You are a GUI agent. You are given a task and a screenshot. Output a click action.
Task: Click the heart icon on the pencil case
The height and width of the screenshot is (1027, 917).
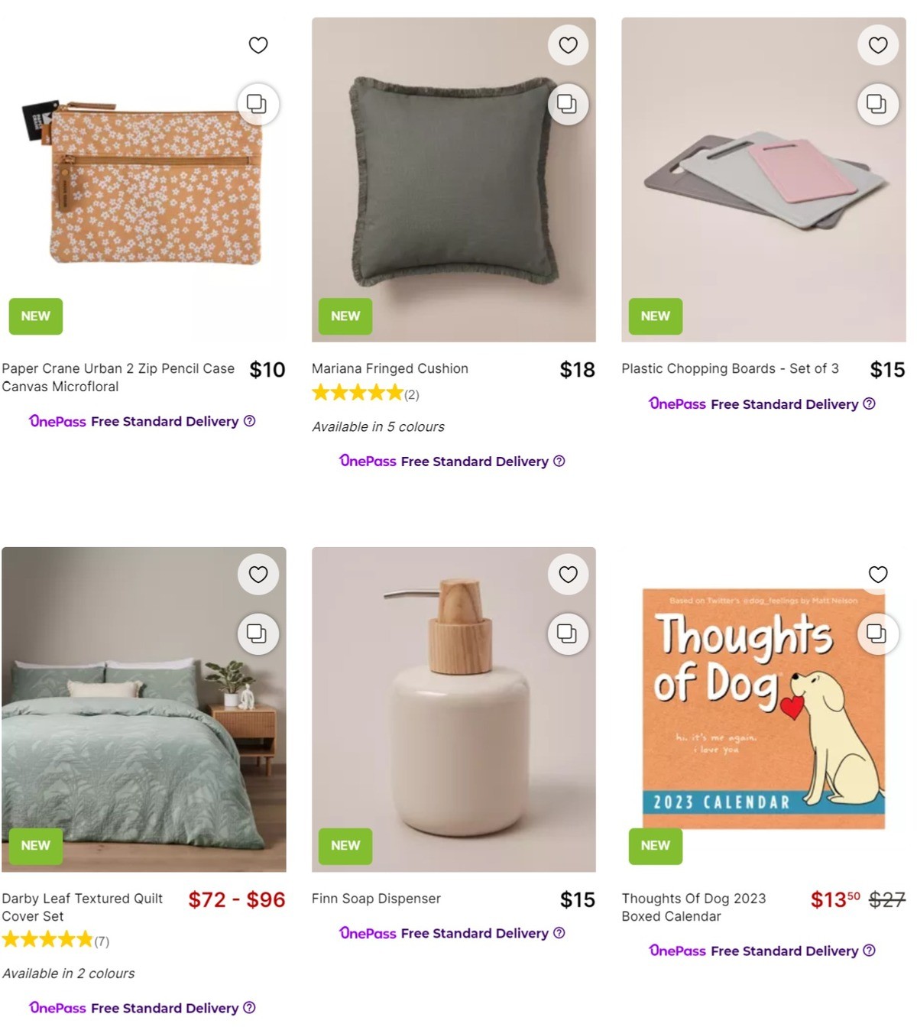point(258,45)
